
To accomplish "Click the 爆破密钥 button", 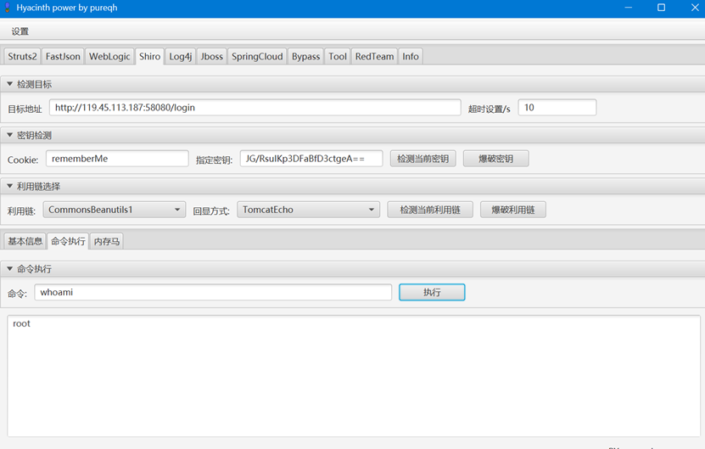I will 495,159.
